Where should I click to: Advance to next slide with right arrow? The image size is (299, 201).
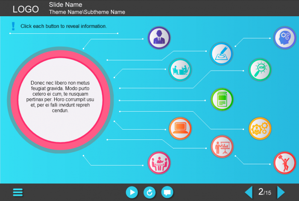pos(281,192)
